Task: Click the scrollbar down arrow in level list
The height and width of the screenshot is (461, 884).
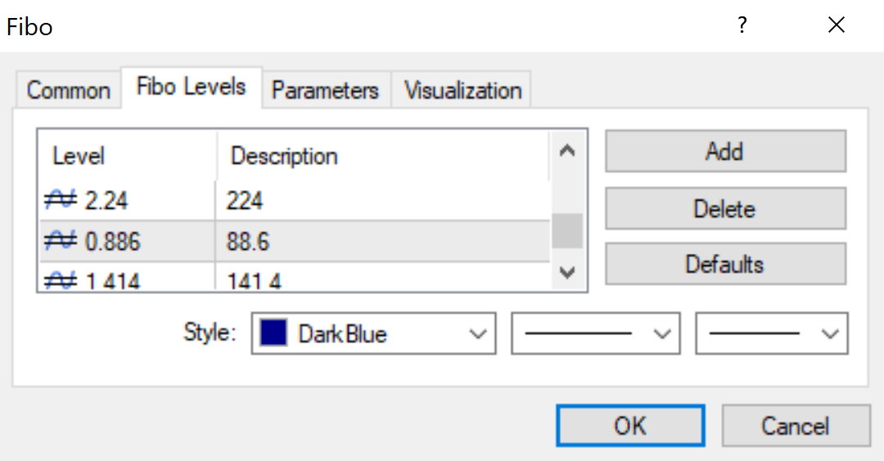Action: click(567, 273)
